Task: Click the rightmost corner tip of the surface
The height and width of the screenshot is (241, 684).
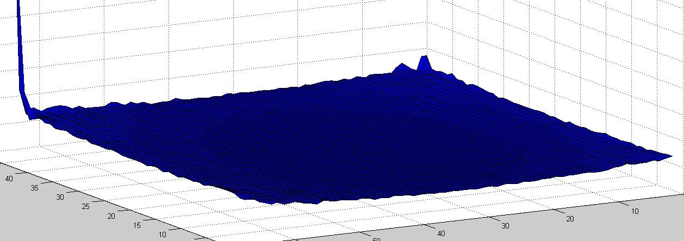Action: point(671,156)
